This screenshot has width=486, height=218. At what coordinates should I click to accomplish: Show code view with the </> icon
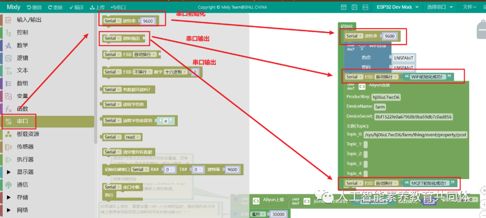pyautogui.click(x=365, y=7)
